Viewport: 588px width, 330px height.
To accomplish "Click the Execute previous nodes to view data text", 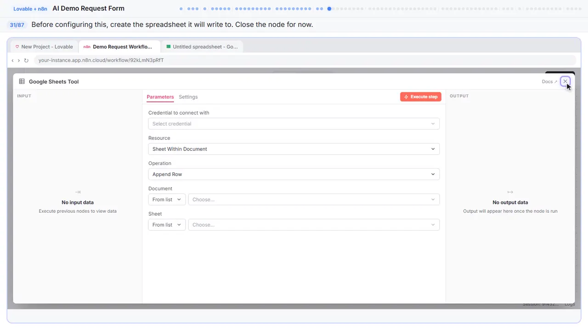I will click(78, 211).
